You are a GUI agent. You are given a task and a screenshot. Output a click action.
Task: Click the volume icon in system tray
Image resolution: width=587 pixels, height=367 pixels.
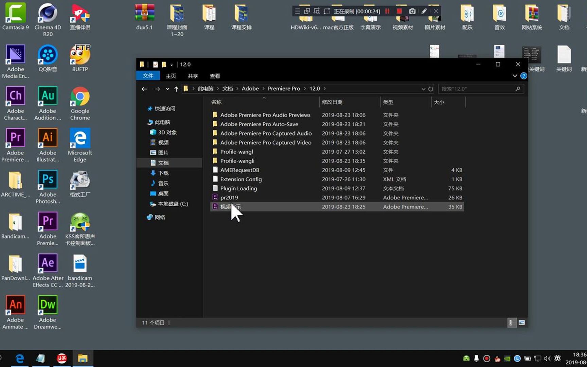point(547,359)
